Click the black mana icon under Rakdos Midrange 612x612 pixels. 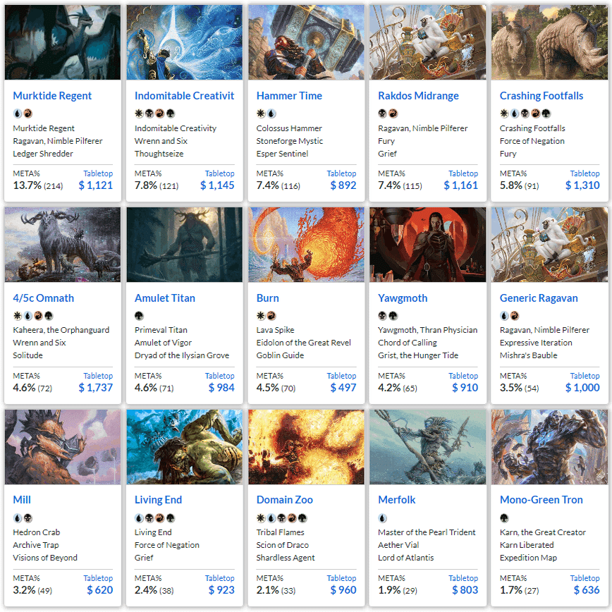click(382, 114)
